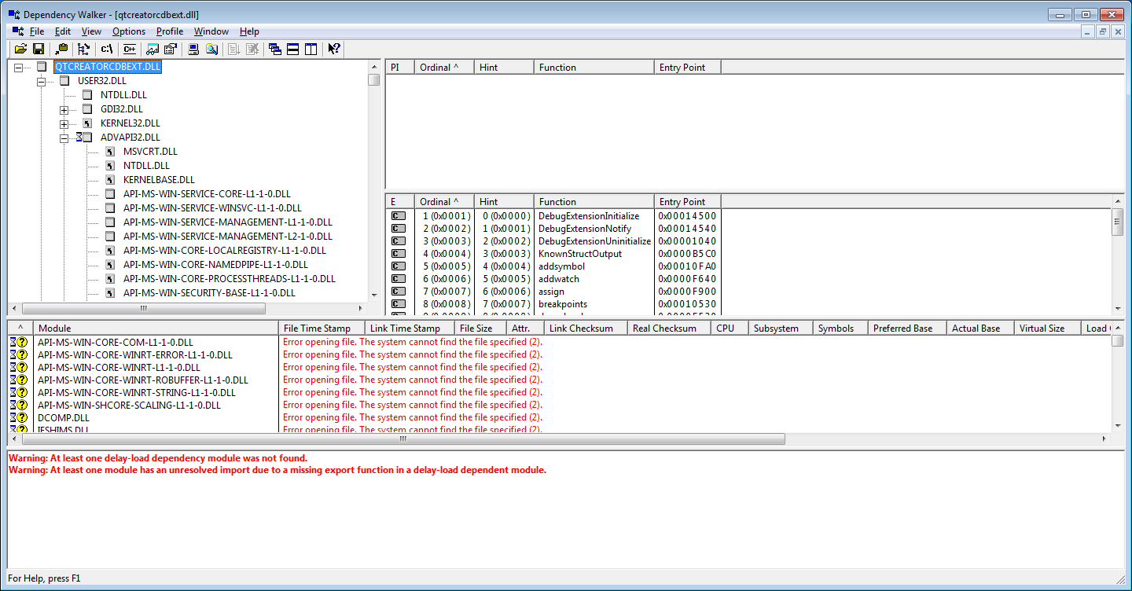Click C export icon beside DebugExtensionNotify

click(x=399, y=229)
